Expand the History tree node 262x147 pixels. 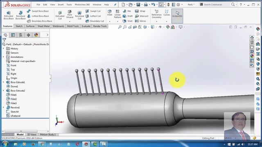(3, 49)
